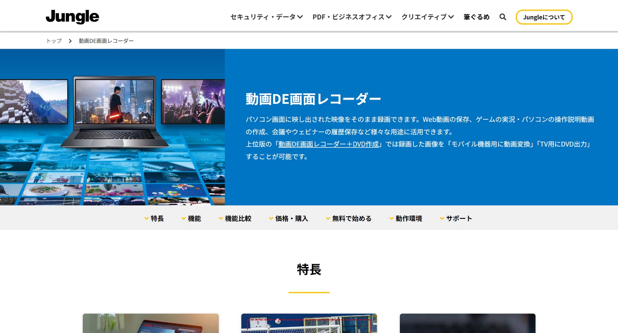The image size is (618, 333).
Task: Jump to 機能比較 section anchor
Action: click(235, 218)
